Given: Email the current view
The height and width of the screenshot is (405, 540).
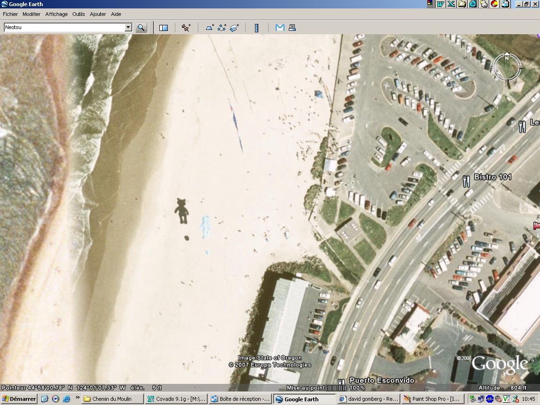Looking at the screenshot, I should click(279, 27).
